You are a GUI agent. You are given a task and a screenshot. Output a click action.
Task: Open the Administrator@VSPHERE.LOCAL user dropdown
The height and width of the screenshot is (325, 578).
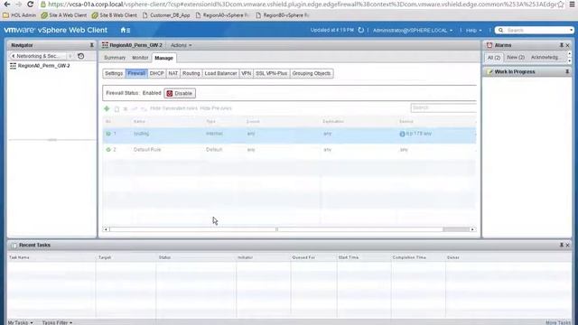click(413, 30)
